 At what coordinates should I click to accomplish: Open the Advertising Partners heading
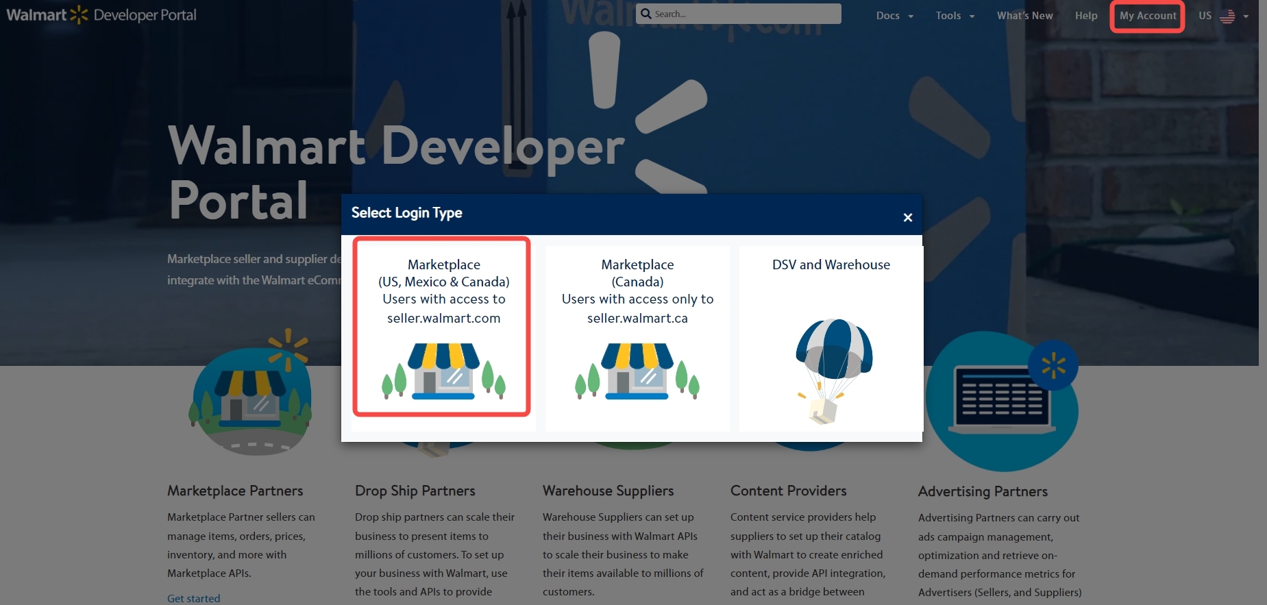983,491
